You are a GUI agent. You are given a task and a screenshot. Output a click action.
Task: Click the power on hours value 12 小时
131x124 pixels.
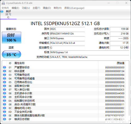[x=119, y=48]
